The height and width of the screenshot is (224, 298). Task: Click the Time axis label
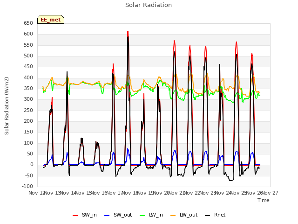point(264,200)
